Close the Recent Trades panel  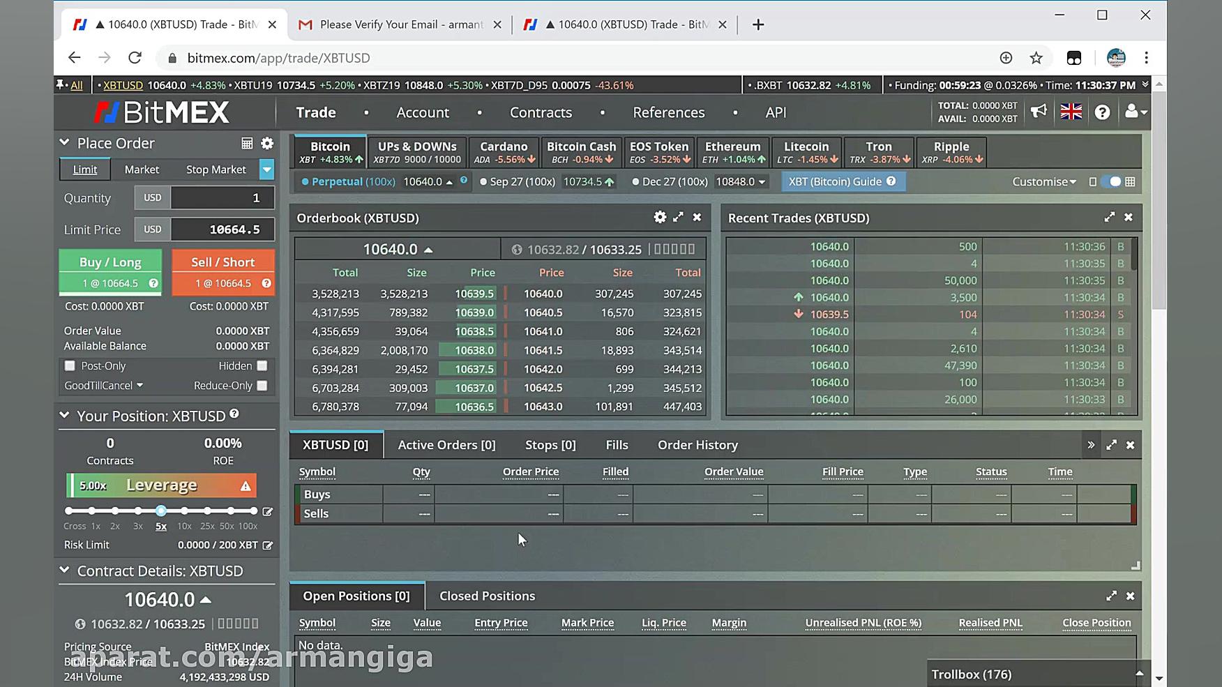point(1129,218)
